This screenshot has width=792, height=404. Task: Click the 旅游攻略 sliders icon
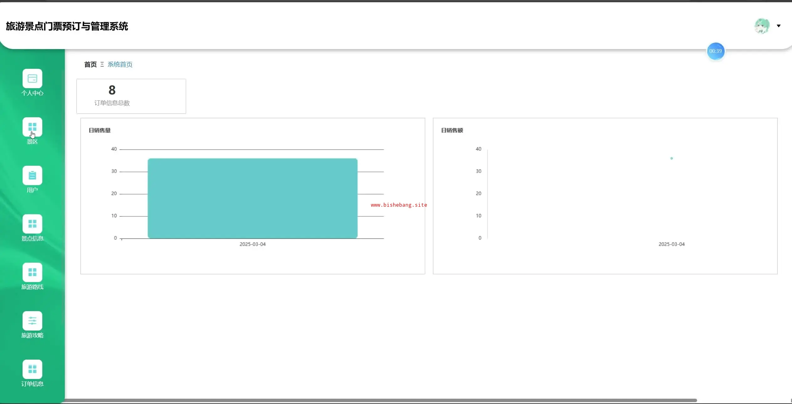32,321
